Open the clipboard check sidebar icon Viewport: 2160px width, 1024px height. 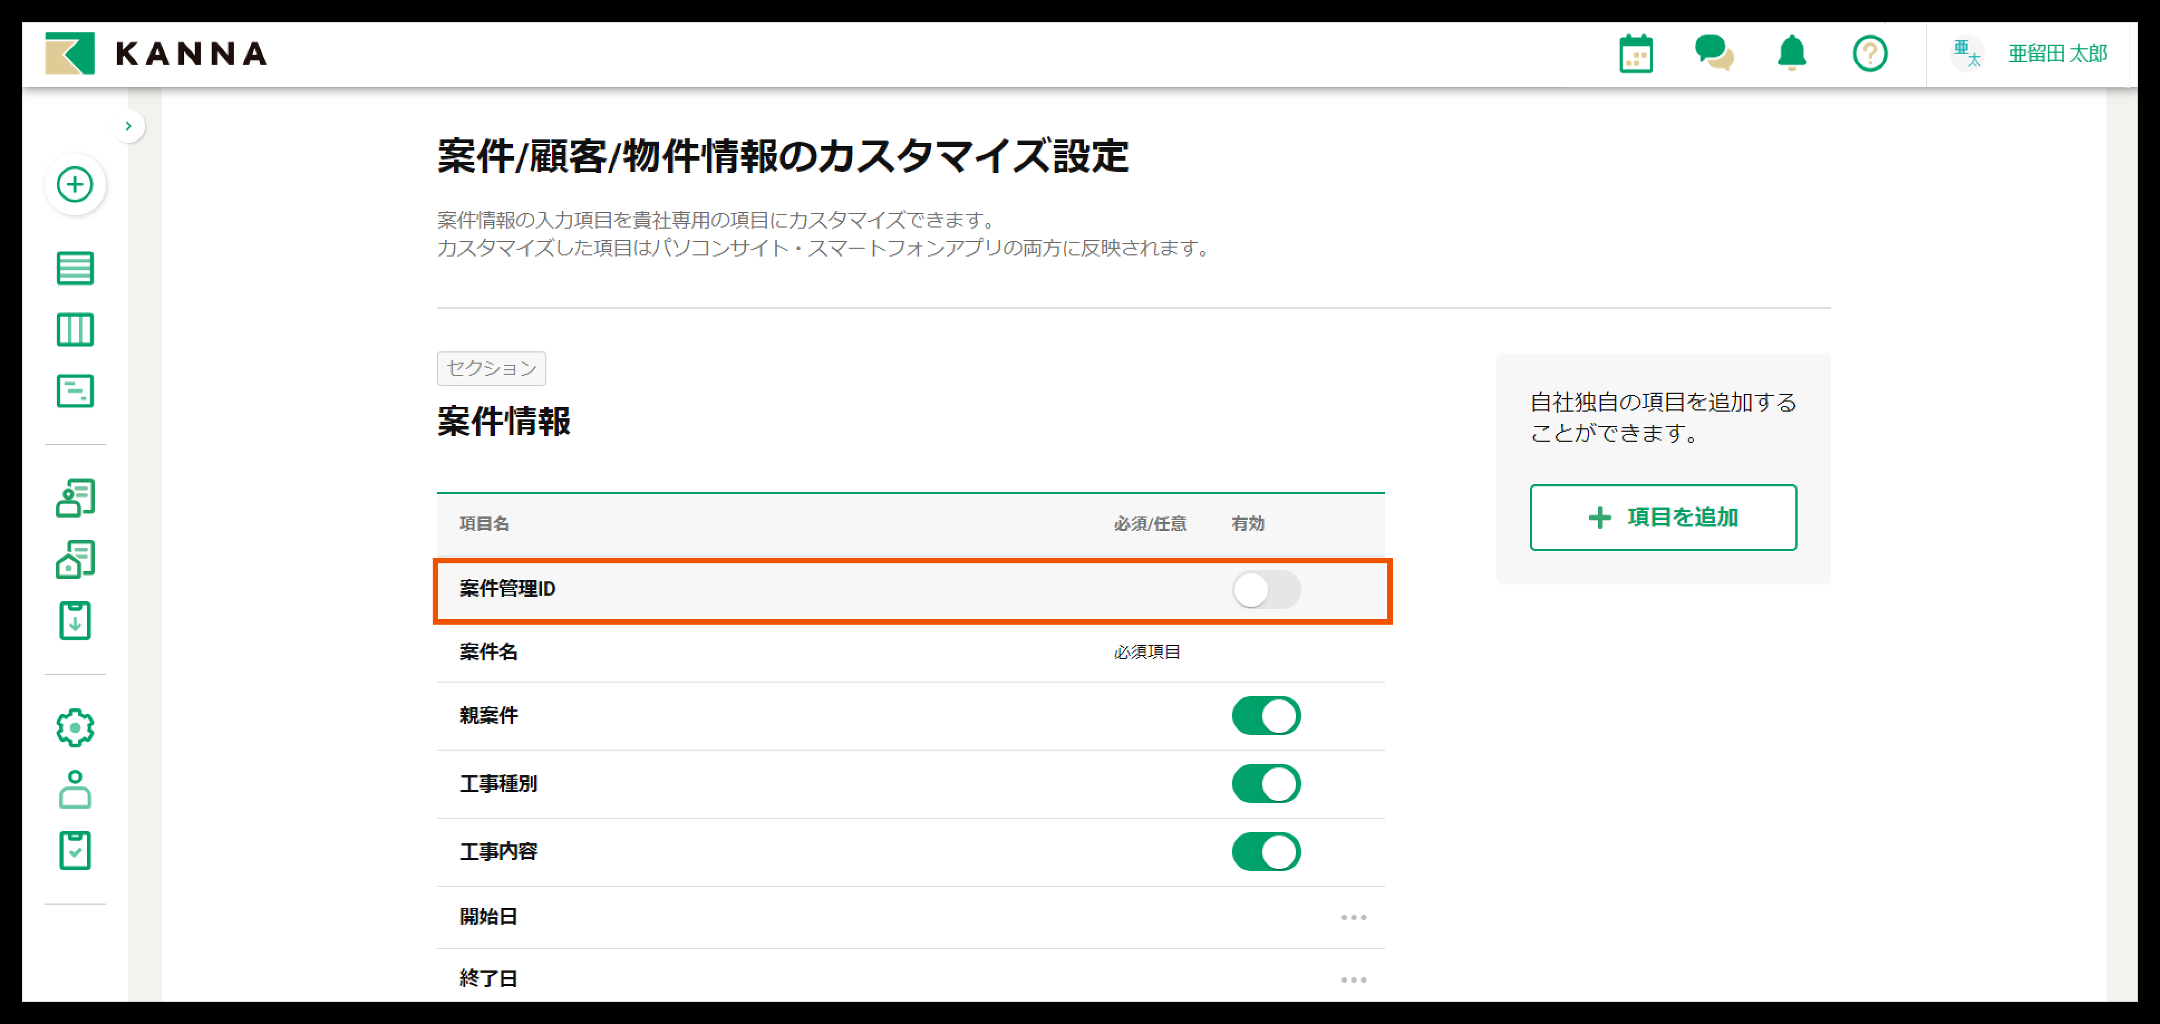75,851
